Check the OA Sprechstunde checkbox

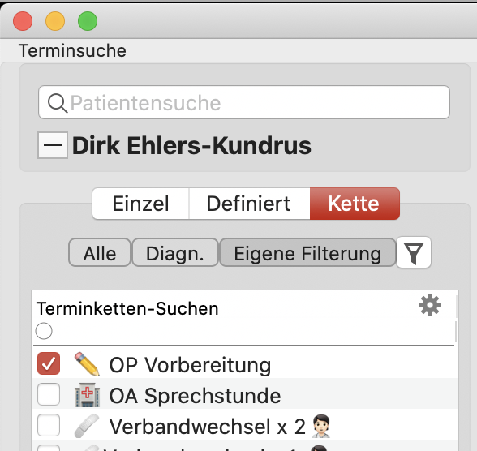pyautogui.click(x=49, y=394)
